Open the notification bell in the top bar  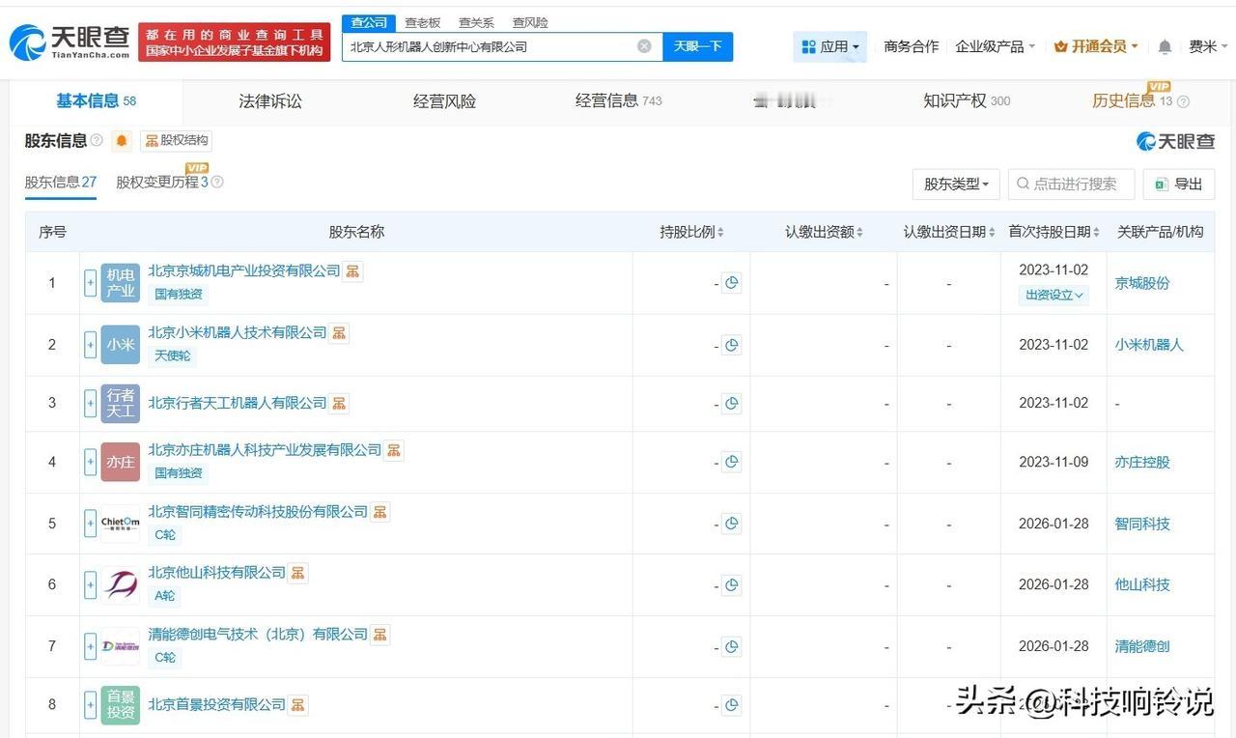(1165, 46)
